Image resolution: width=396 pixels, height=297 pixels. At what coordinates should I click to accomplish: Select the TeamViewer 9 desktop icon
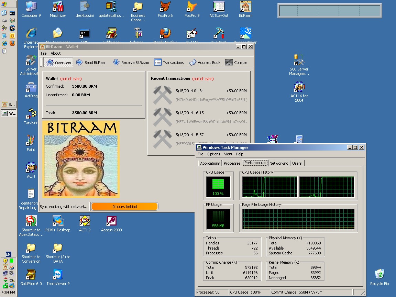pyautogui.click(x=58, y=277)
